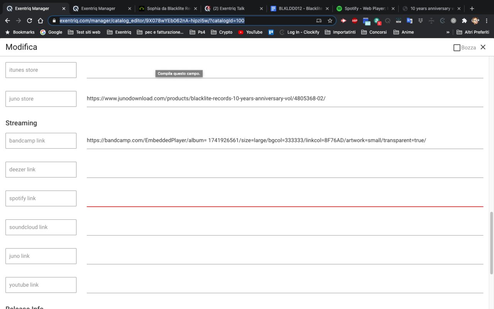The width and height of the screenshot is (494, 309).
Task: Open the YouTube bookmark
Action: coord(250,32)
